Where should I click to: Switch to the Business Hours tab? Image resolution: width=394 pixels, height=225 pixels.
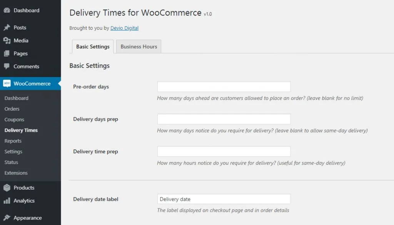click(139, 47)
